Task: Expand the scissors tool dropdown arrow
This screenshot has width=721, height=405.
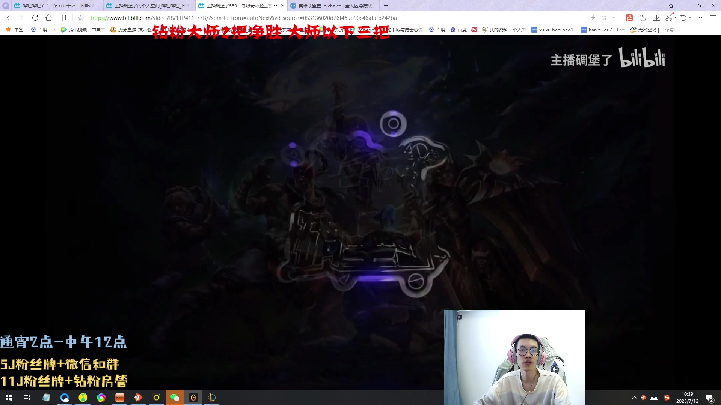Action: [x=675, y=18]
